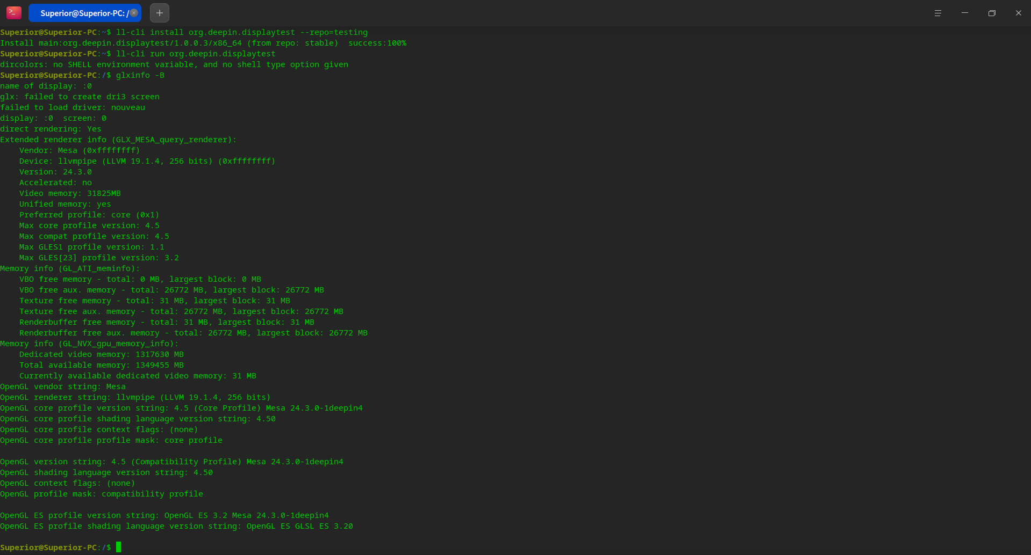Click 'Extended renderer info (GLX_MESA_query_renderer):' heading
The image size is (1031, 555).
click(x=118, y=140)
